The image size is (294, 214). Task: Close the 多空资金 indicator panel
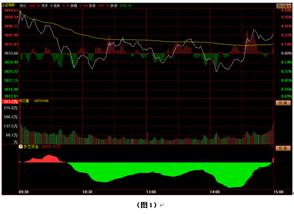tap(272, 146)
